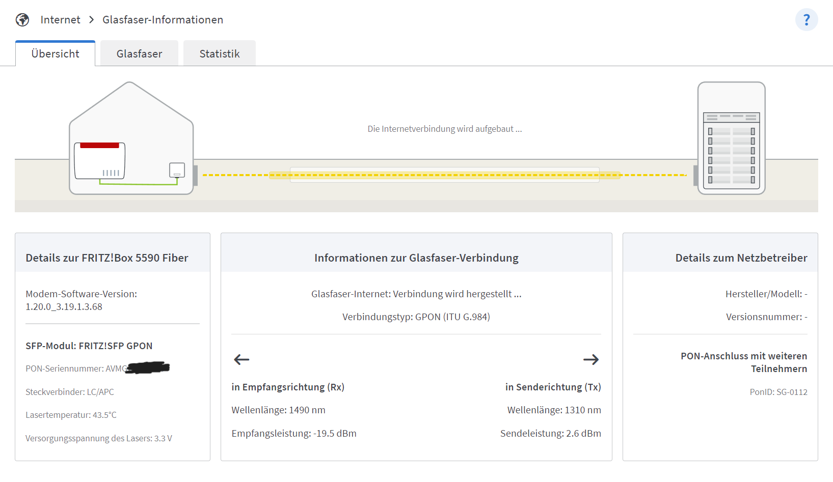The image size is (833, 482).
Task: Click the breadcrumb chevron separator
Action: [x=92, y=20]
